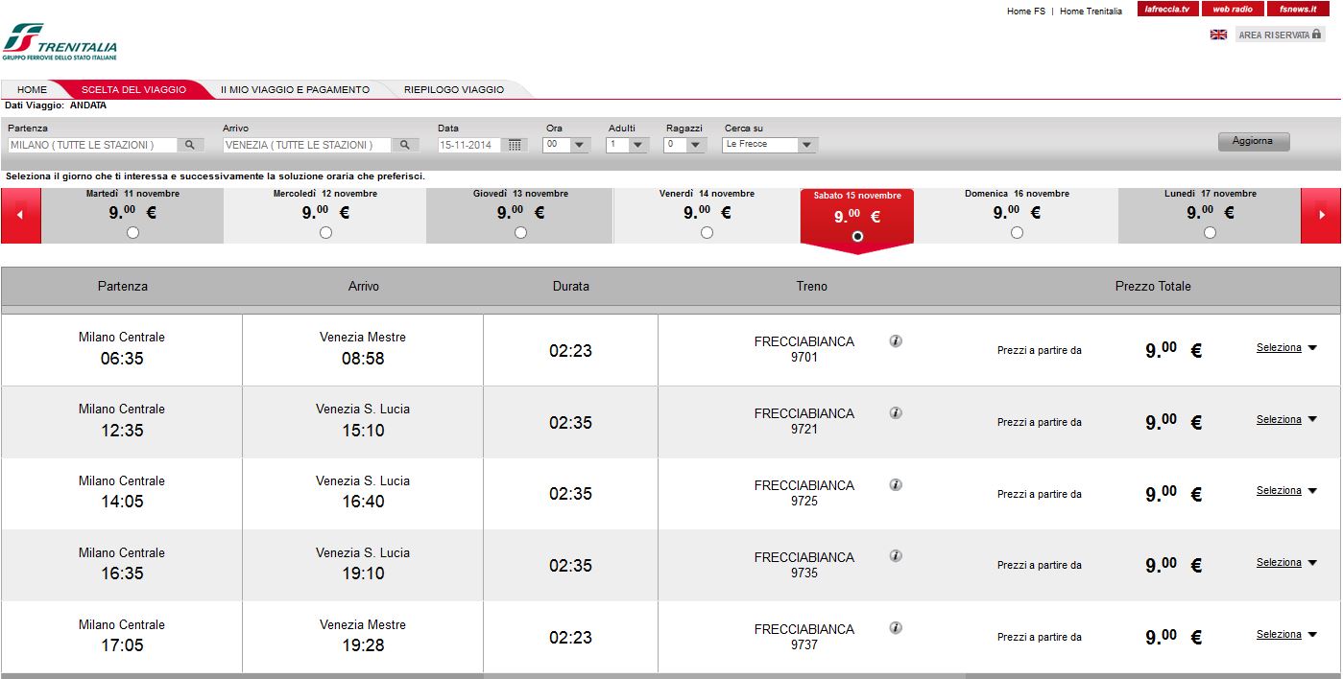Open the RIEPILOGO VIAGGIO tab
Image resolution: width=1343 pixels, height=679 pixels.
click(x=454, y=89)
